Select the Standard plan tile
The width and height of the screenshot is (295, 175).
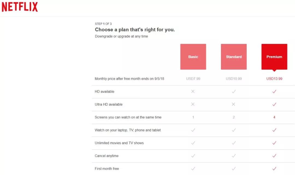click(x=234, y=57)
